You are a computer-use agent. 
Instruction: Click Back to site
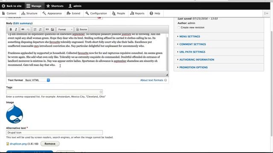(12, 6)
